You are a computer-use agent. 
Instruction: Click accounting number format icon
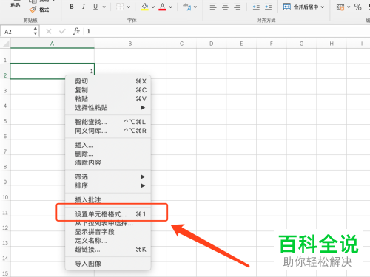coord(340,7)
